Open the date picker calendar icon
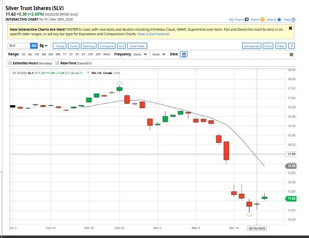The image size is (309, 238). (x=184, y=54)
